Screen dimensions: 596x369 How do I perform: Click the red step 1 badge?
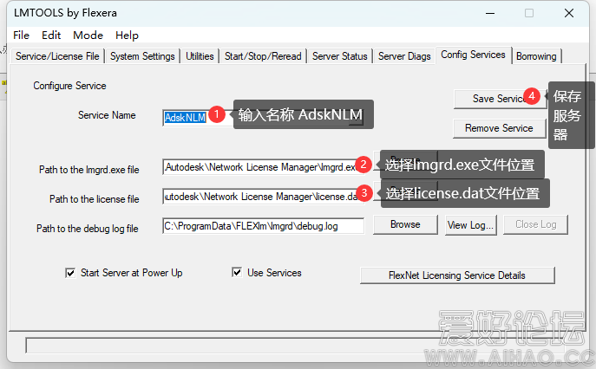click(x=217, y=114)
